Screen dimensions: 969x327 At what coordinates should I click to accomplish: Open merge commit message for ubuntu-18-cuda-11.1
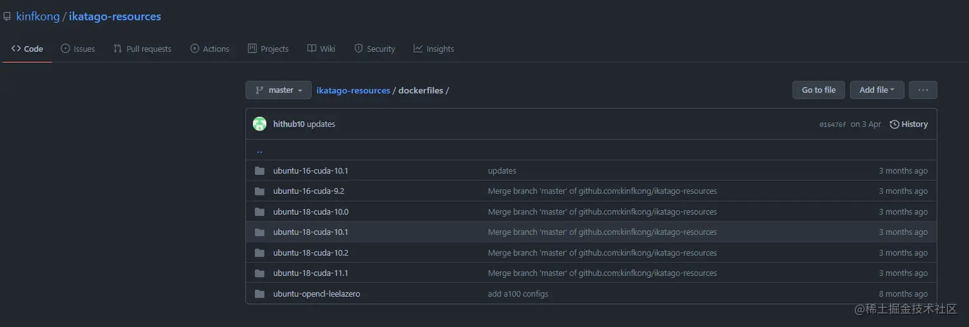(602, 273)
